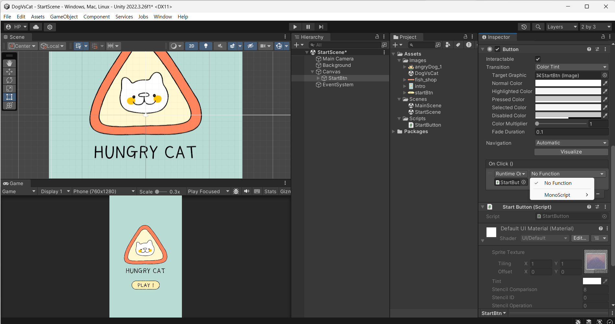Select the Hand tool in Scene view

(9, 63)
